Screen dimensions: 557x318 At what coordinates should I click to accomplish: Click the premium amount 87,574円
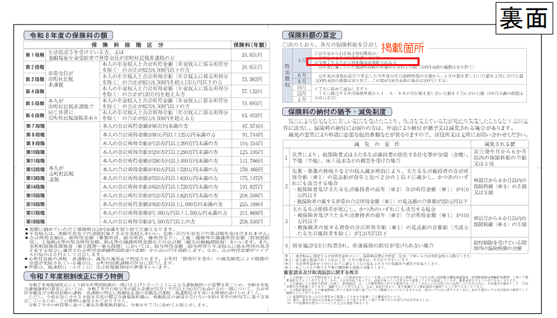[252, 126]
